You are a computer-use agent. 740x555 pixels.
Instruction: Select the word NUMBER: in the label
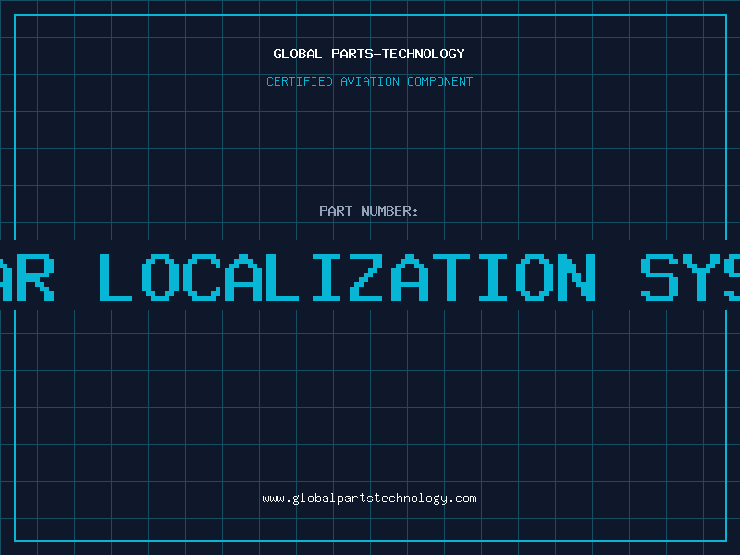pos(389,211)
